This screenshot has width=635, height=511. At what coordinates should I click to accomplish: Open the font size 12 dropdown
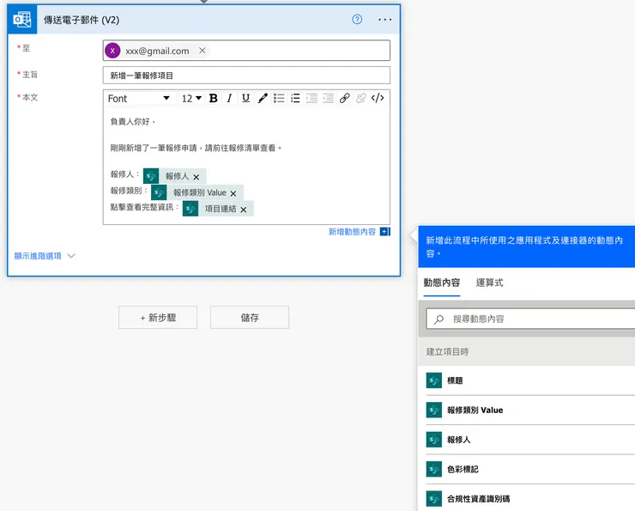(x=191, y=98)
